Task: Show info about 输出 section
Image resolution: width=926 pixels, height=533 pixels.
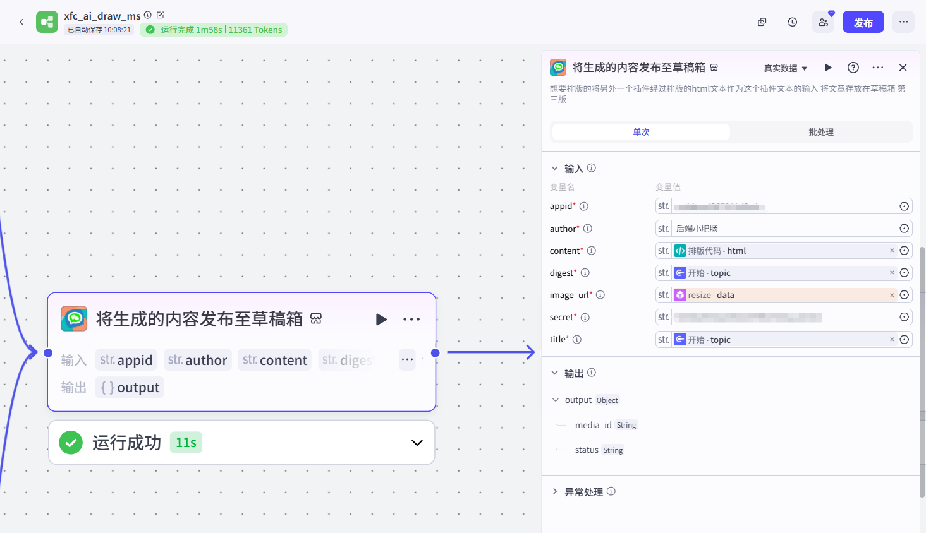Action: tap(592, 373)
